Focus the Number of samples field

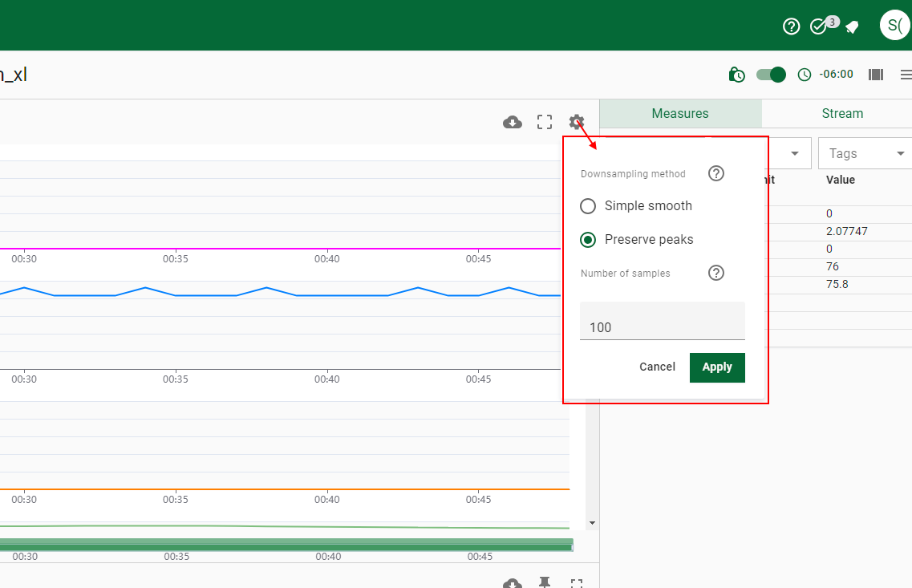(663, 321)
